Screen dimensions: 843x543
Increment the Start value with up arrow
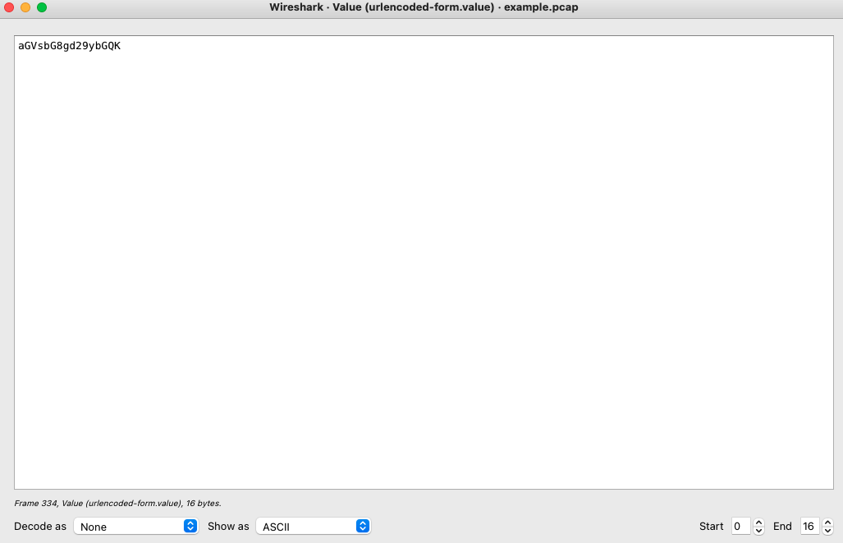point(759,522)
